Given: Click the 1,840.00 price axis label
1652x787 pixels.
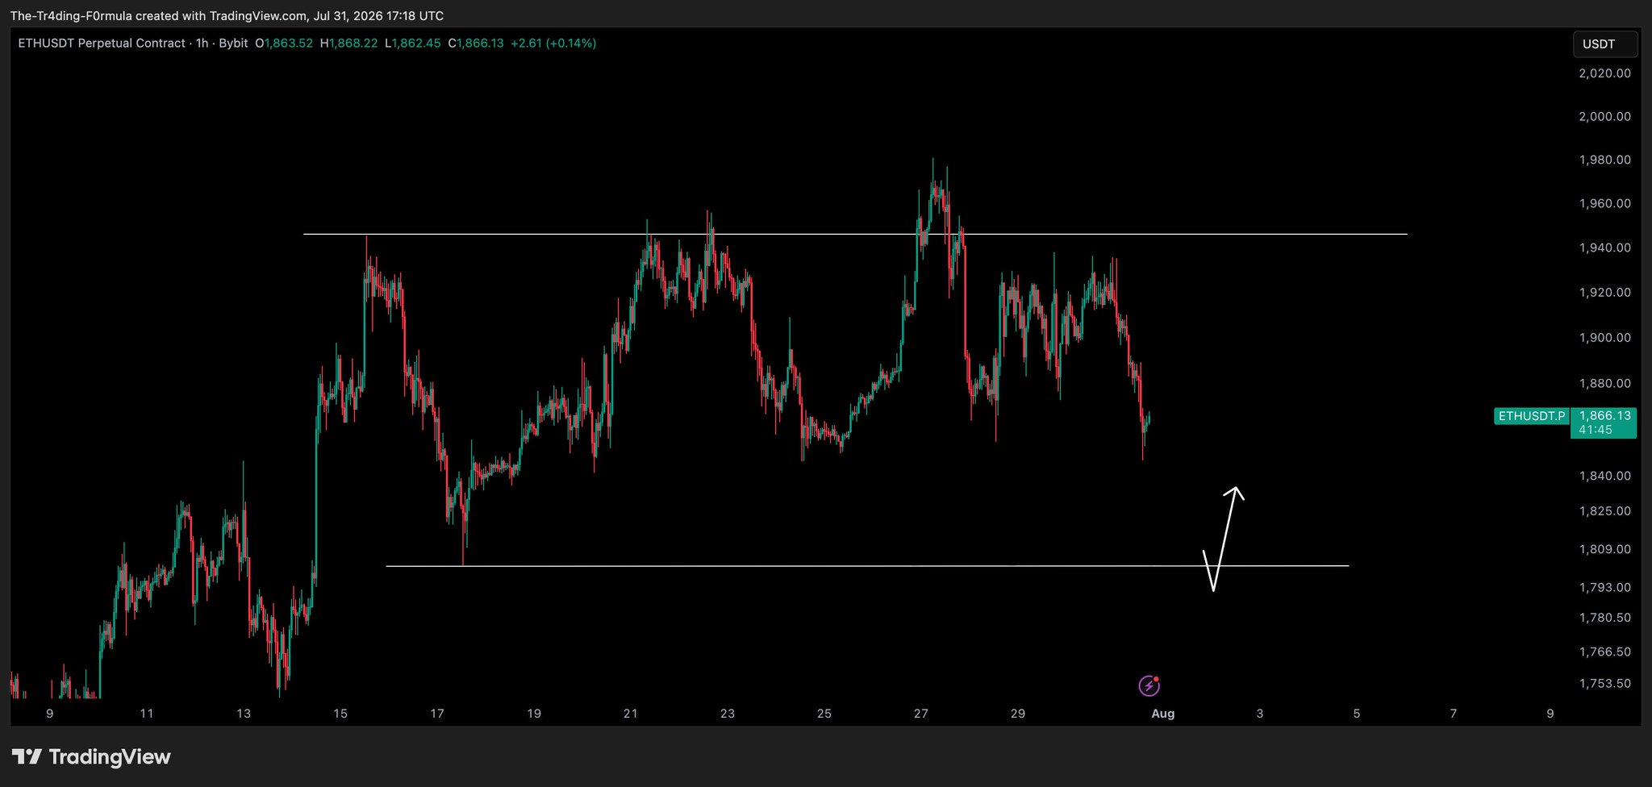Looking at the screenshot, I should click(1604, 477).
